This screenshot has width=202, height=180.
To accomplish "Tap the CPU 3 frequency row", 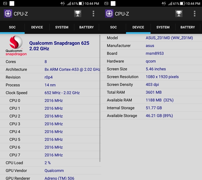I will click(x=51, y=124).
